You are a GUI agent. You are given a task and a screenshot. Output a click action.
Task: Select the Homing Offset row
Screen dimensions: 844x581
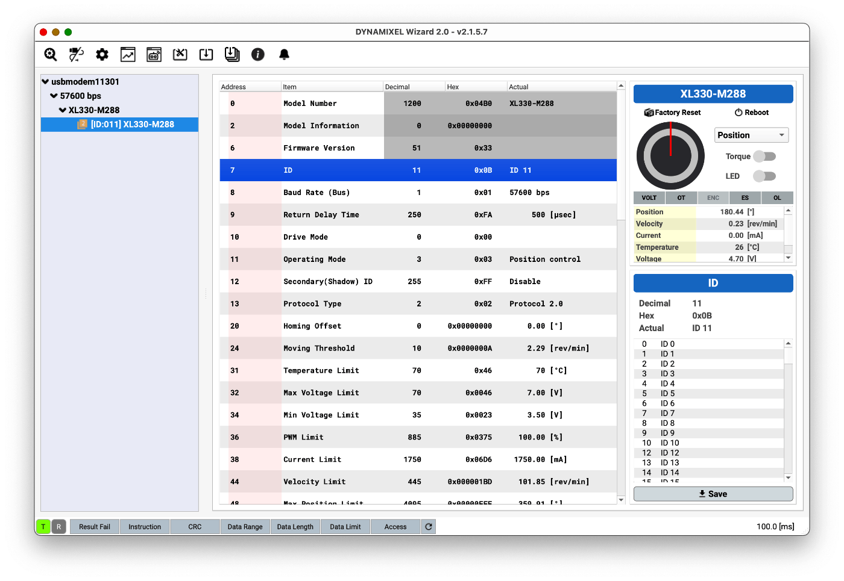[x=418, y=326]
